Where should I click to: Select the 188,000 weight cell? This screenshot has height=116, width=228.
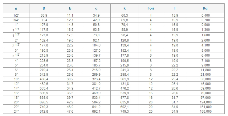pyautogui.click(x=206, y=111)
